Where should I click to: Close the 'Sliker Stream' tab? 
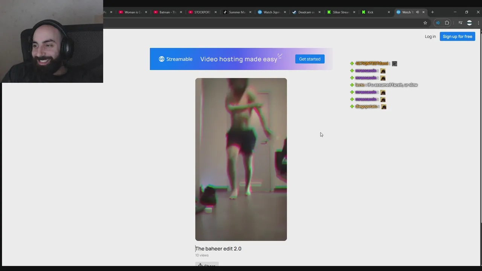pos(354,12)
